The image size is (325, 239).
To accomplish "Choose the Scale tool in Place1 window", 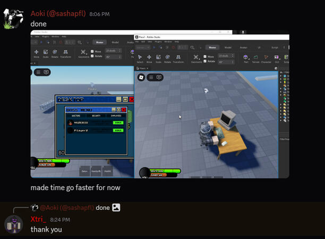I will point(158,58).
